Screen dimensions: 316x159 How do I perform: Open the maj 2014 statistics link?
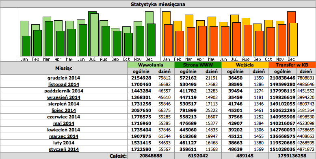coord(64,123)
